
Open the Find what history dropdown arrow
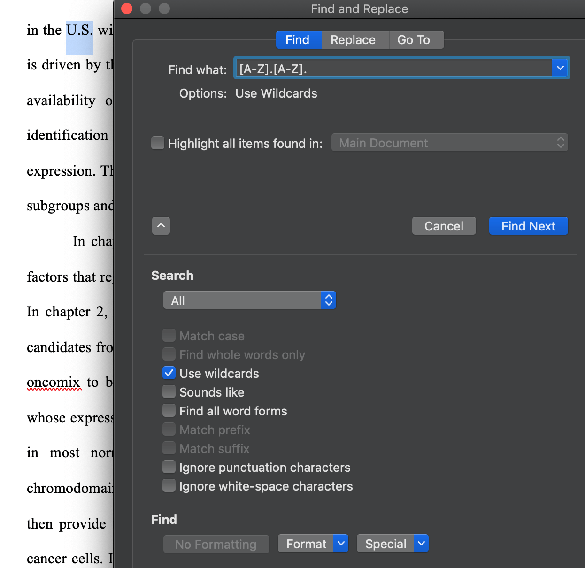(560, 69)
